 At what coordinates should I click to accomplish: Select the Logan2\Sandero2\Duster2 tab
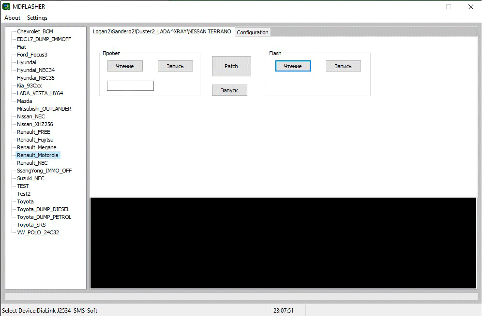[162, 32]
